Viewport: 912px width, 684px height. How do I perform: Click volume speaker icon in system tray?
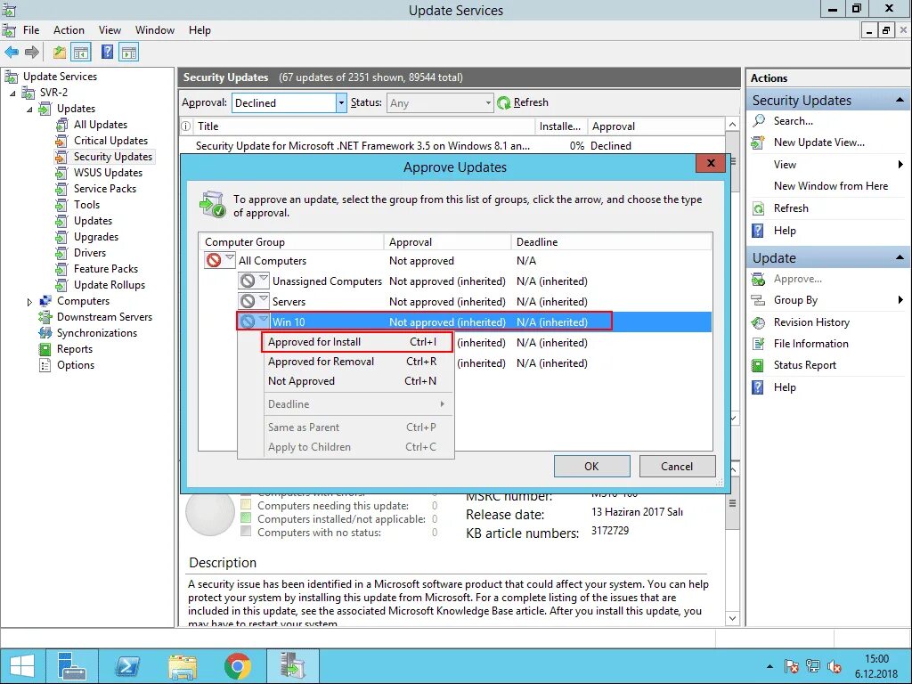tap(835, 666)
